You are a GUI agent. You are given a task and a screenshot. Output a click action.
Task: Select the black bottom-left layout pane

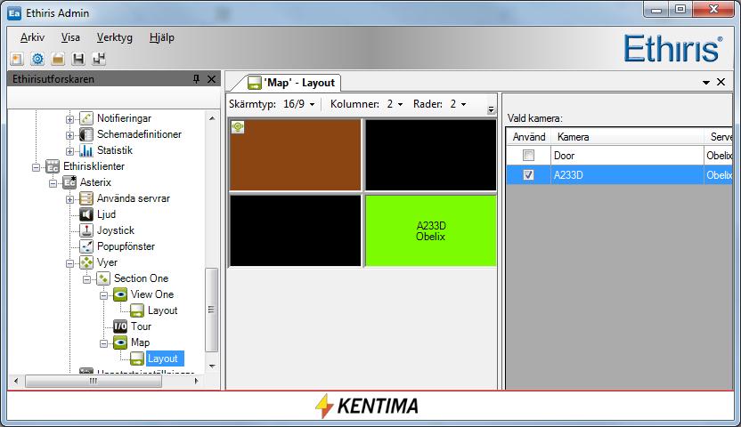click(x=296, y=230)
